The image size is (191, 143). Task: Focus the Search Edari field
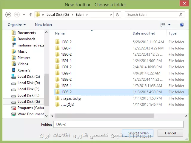click(155, 15)
